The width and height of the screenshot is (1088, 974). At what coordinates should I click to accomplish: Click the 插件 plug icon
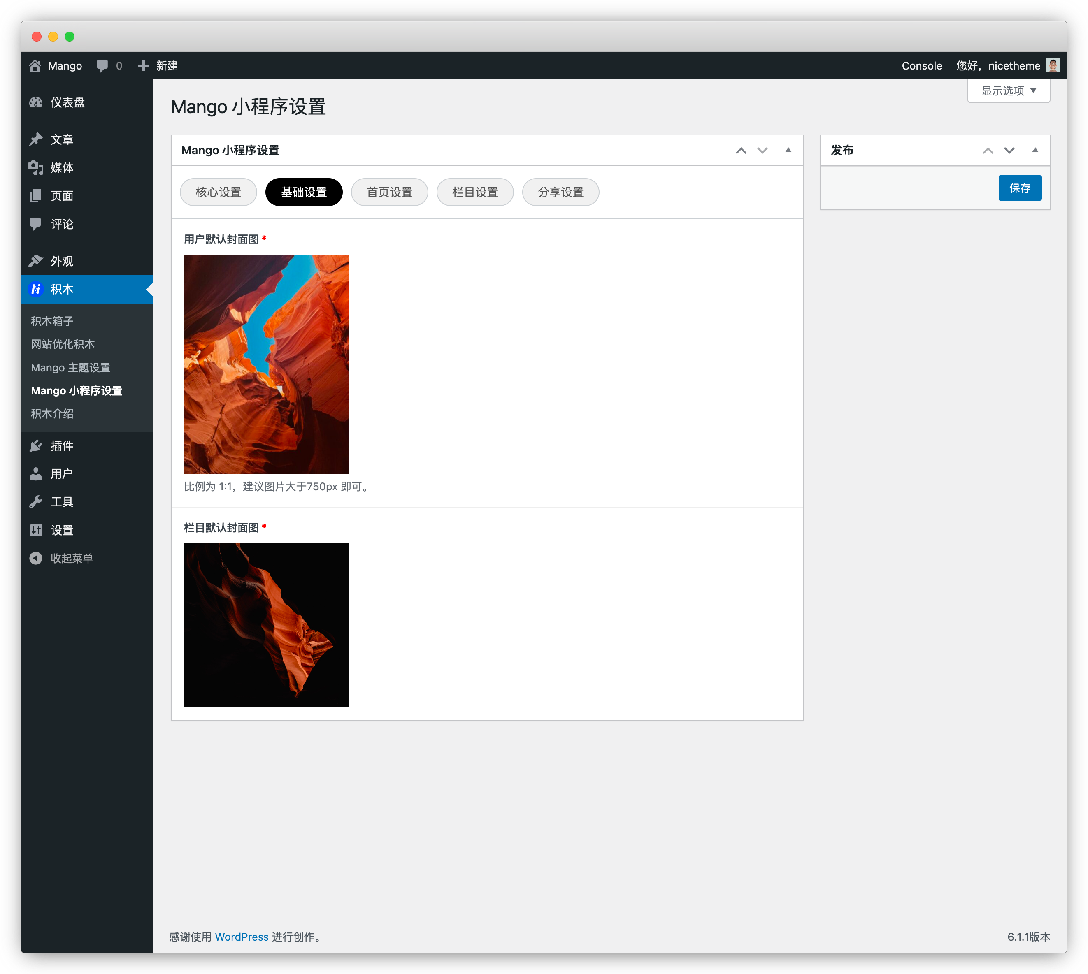pos(36,446)
